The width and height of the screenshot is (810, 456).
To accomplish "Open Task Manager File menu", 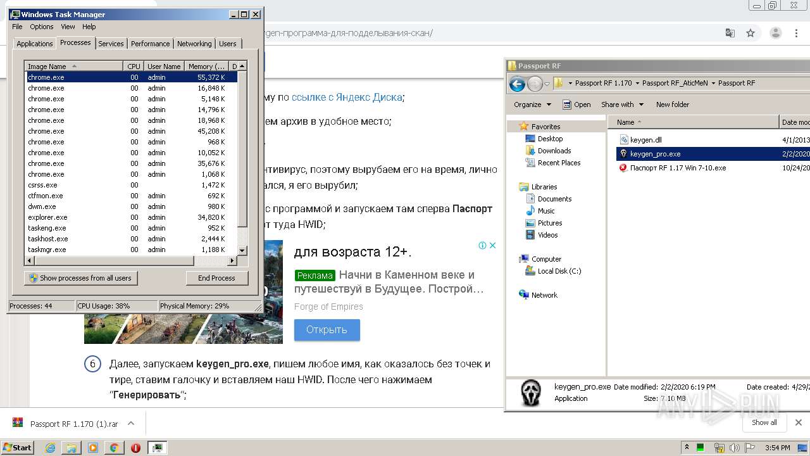I will [x=17, y=27].
